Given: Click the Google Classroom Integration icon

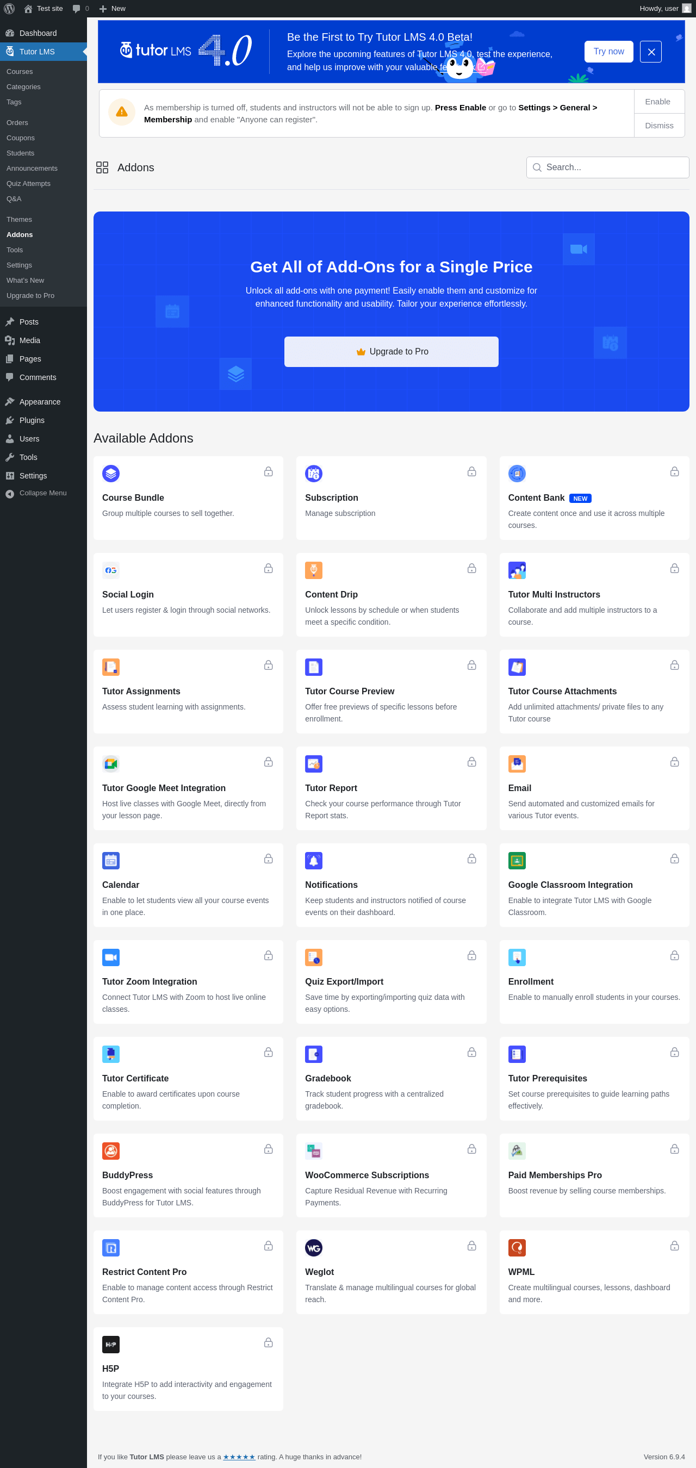Looking at the screenshot, I should click(x=517, y=861).
